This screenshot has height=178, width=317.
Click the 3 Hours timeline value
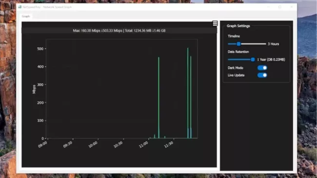273,44
